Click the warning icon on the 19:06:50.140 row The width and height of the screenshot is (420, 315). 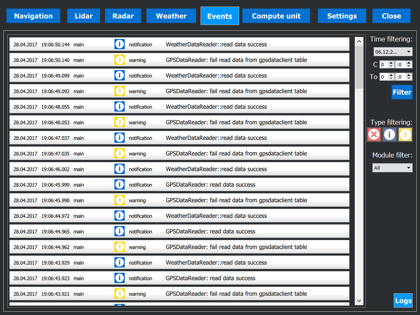[119, 60]
